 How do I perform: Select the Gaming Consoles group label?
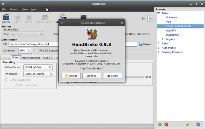pyautogui.click(x=172, y=52)
